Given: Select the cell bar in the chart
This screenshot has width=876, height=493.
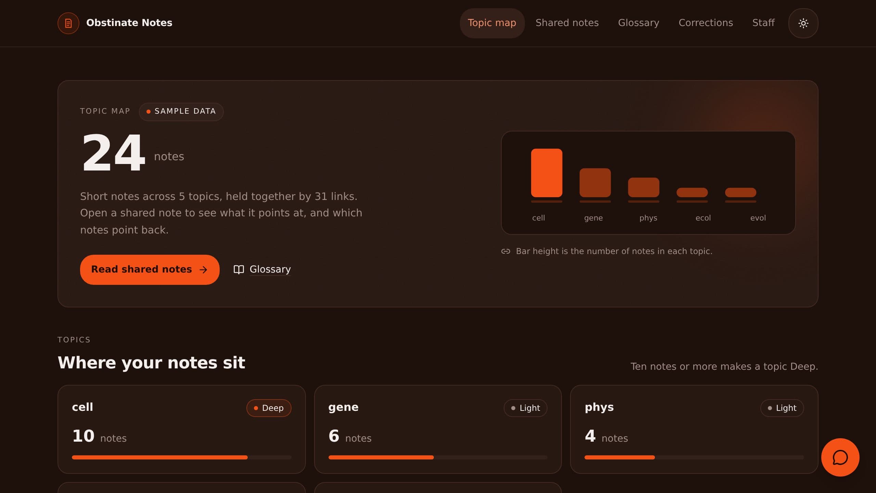Looking at the screenshot, I should coord(546,173).
